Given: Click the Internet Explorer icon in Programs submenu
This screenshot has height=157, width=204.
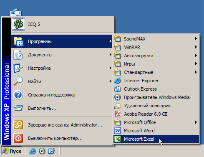Looking at the screenshot, I should click(x=118, y=81).
